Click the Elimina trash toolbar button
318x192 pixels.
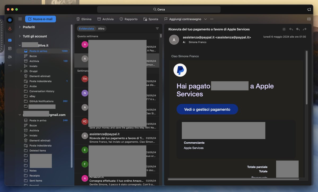(x=84, y=19)
